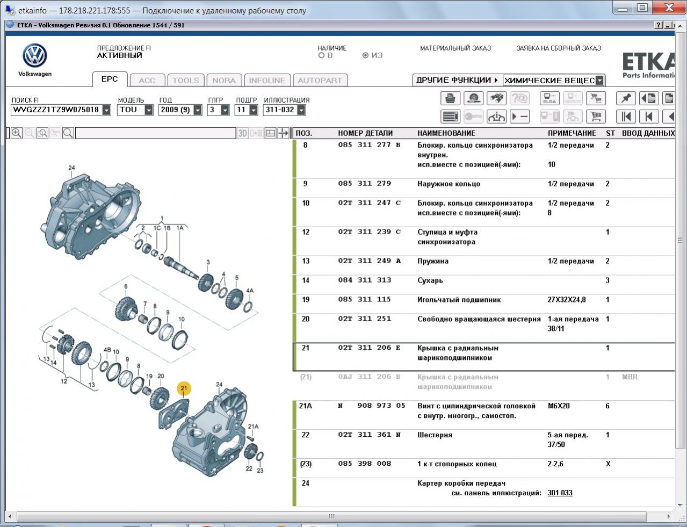Click the НАИМЕНОВАНИЕ column header
Screen dimensions: 687x527
point(446,133)
